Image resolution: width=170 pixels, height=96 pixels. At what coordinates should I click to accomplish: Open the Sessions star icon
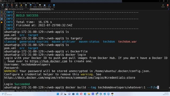pyautogui.click(x=21, y=6)
